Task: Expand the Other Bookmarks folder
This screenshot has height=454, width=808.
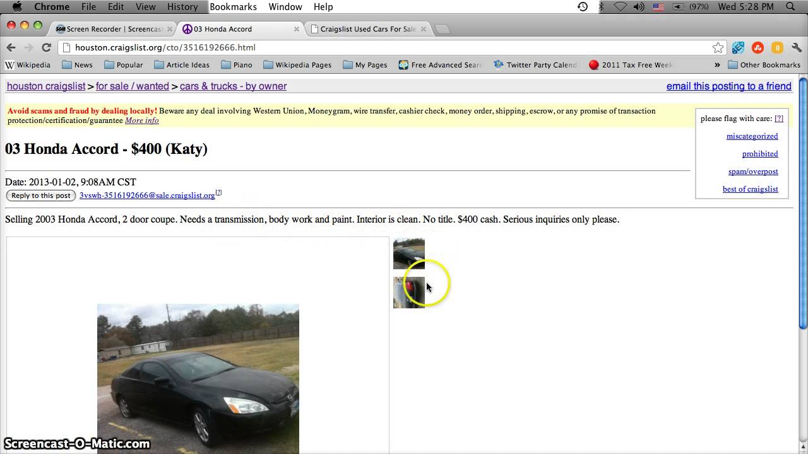Action: [x=764, y=65]
